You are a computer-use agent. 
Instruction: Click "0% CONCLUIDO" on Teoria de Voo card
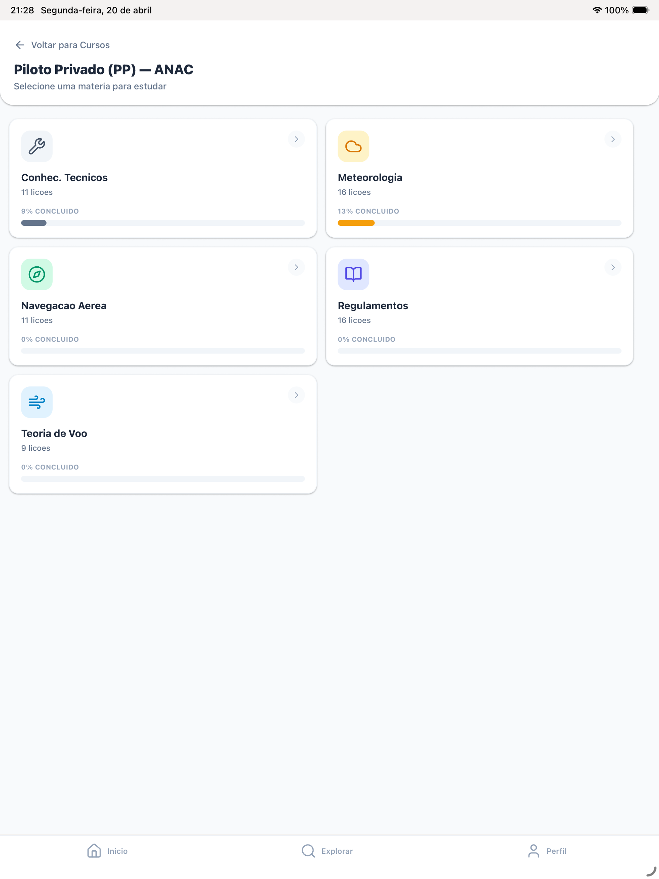(x=50, y=467)
